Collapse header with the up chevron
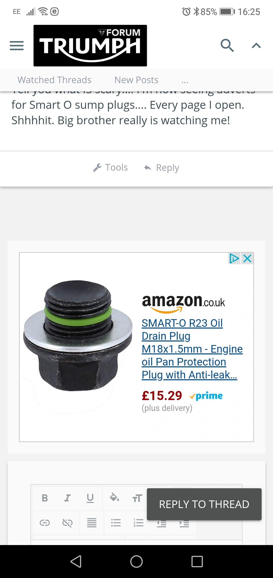 (x=256, y=46)
